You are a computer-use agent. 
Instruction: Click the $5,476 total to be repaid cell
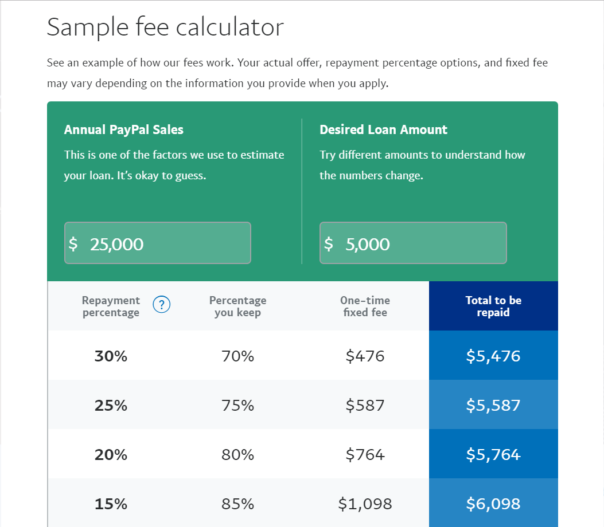pos(493,356)
